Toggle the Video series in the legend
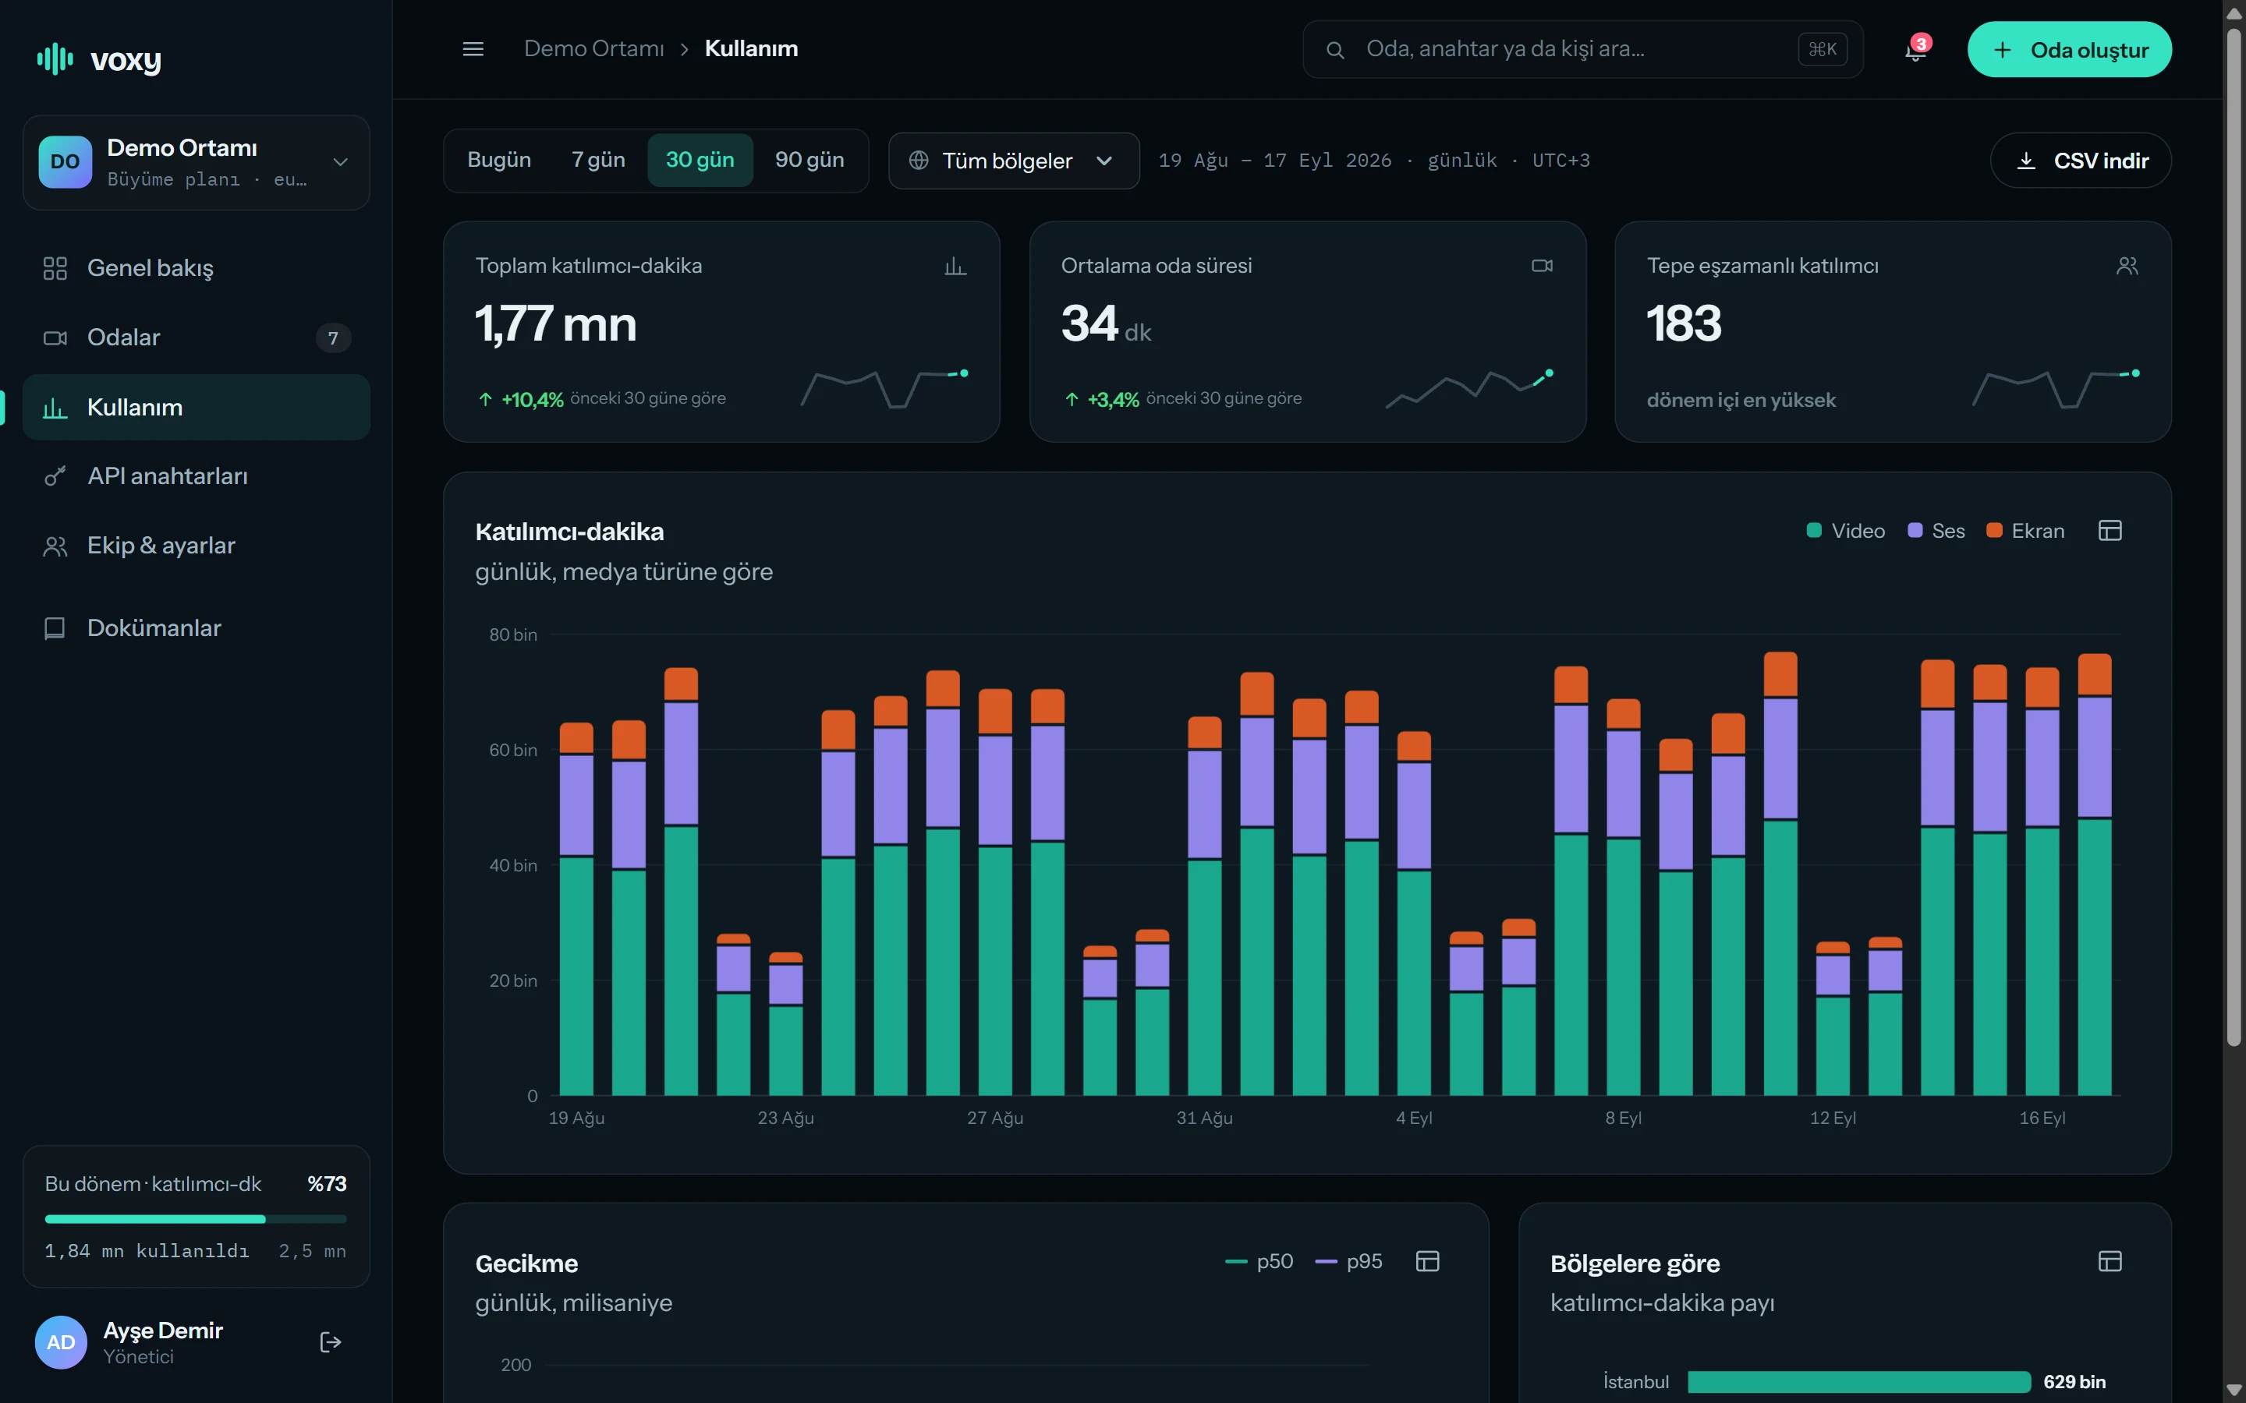 (x=1845, y=531)
